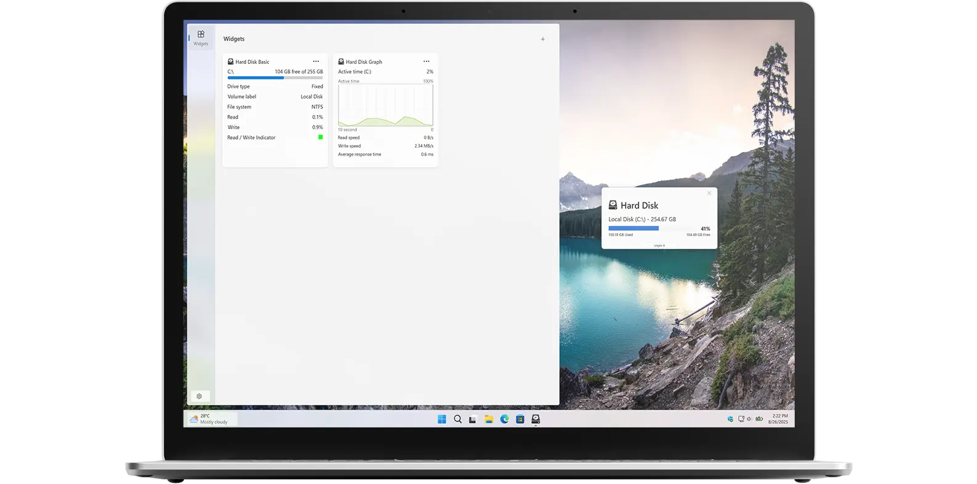Open File Explorer from taskbar
Viewport: 977px width, 484px height.
489,419
